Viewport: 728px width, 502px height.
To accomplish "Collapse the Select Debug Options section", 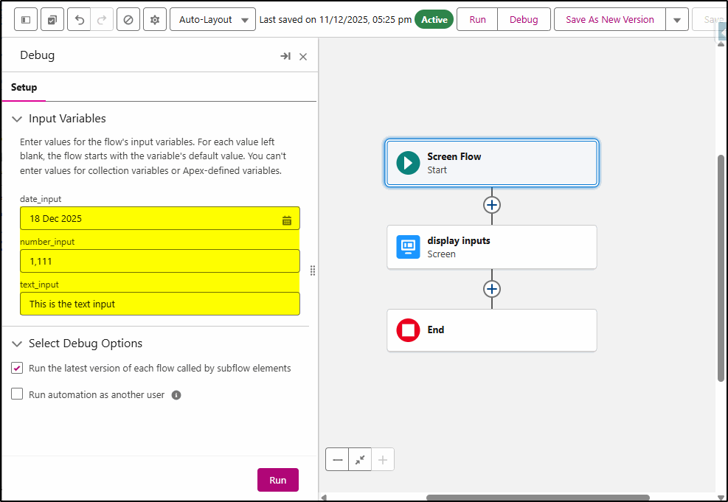I will coord(17,344).
